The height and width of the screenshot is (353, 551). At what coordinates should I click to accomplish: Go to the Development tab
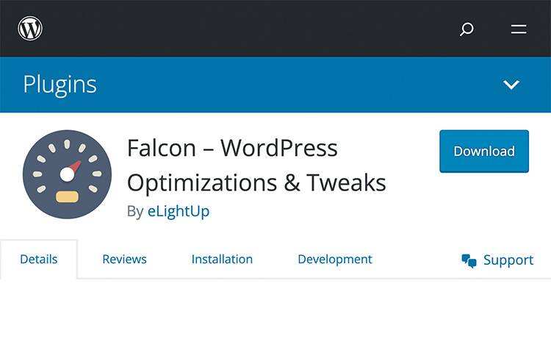pyautogui.click(x=334, y=259)
